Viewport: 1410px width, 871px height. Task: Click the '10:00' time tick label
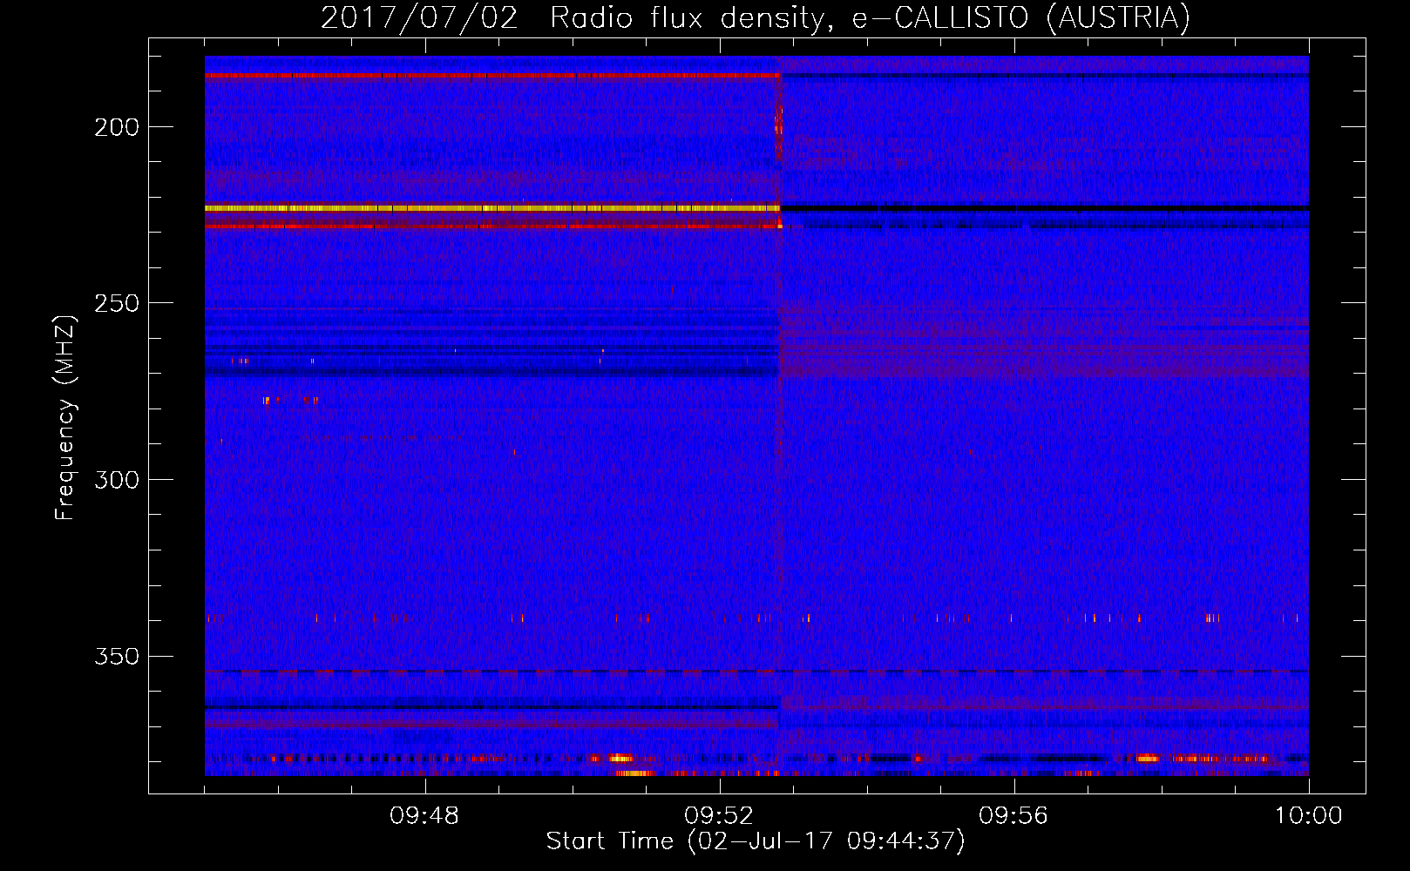coord(1308,816)
